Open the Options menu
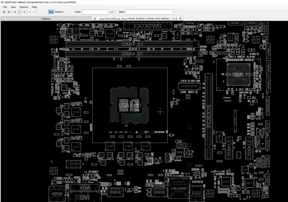The height and width of the screenshot is (202, 288). [x=24, y=7]
